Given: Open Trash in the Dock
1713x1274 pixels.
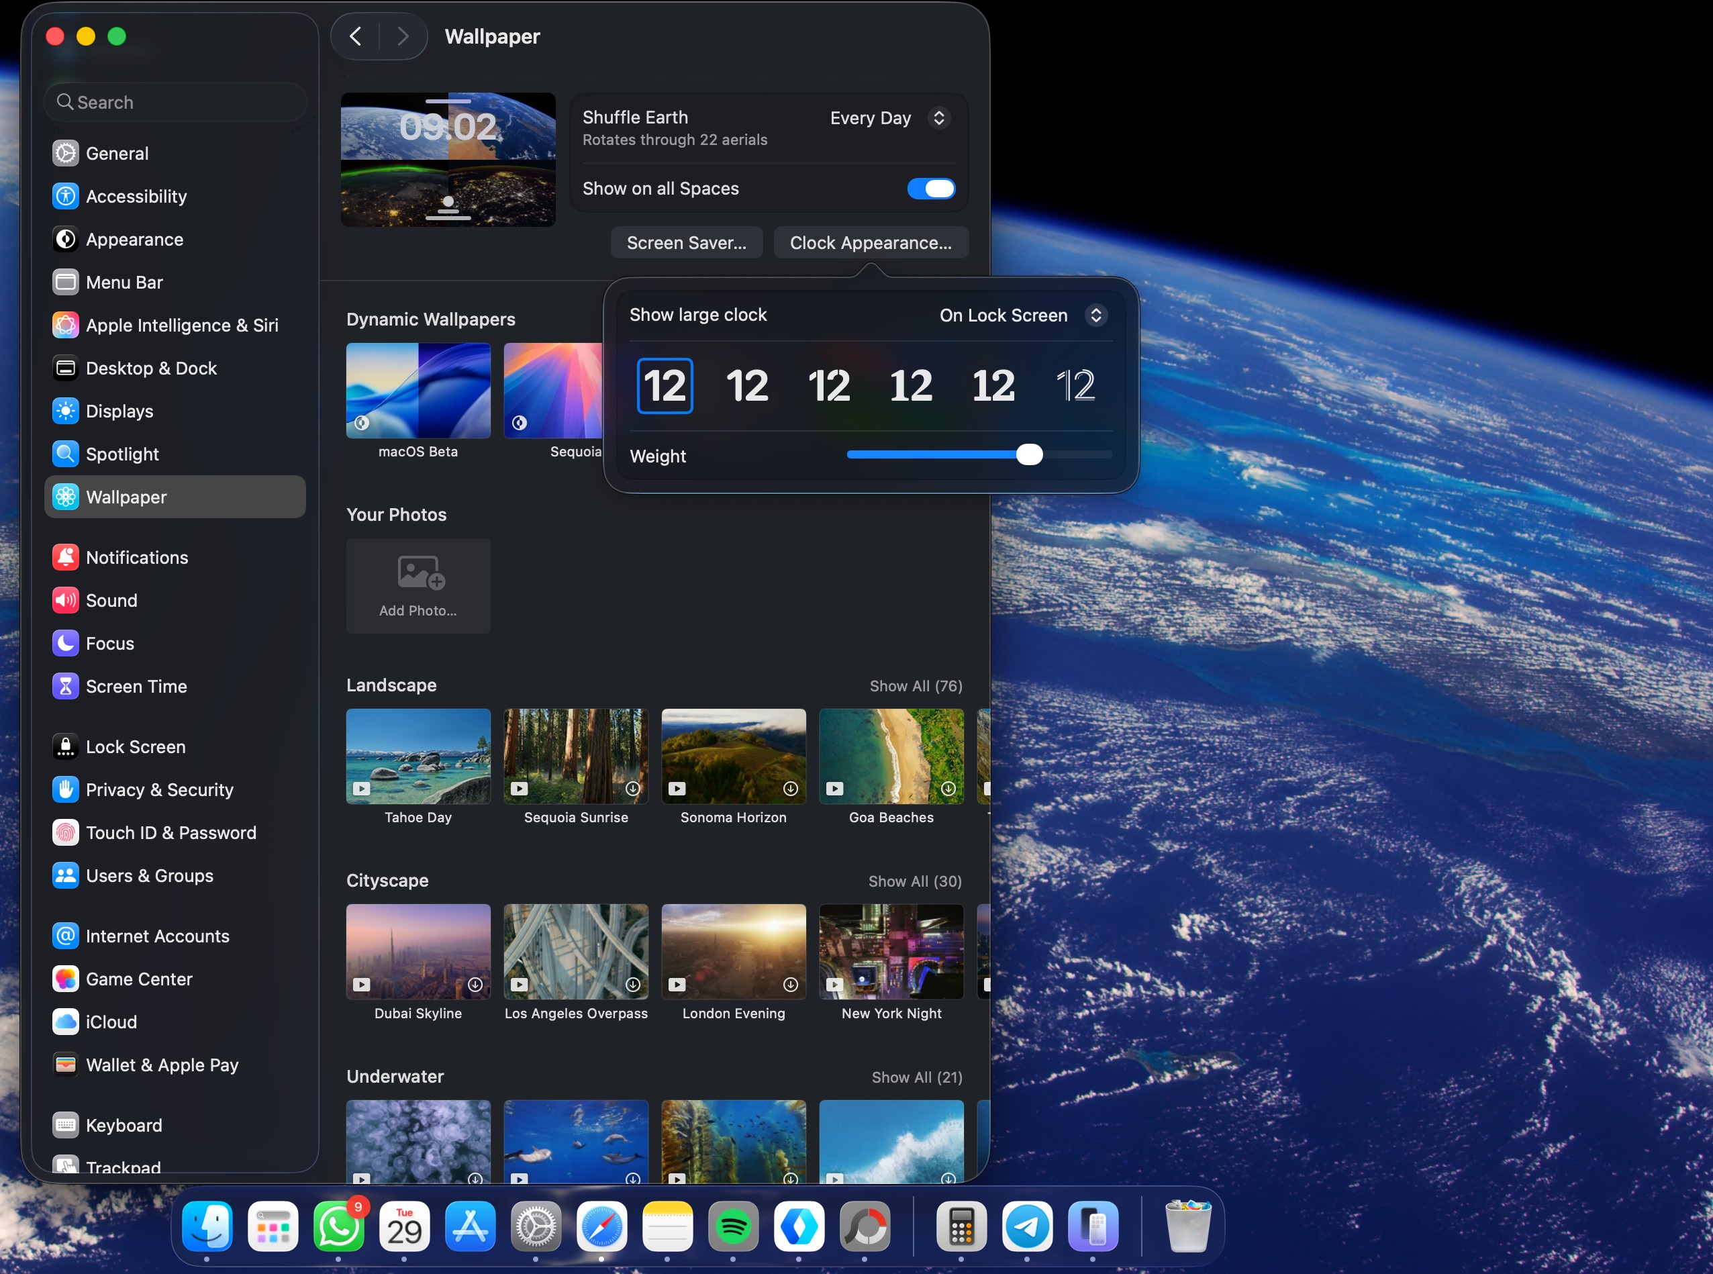Looking at the screenshot, I should click(1188, 1226).
